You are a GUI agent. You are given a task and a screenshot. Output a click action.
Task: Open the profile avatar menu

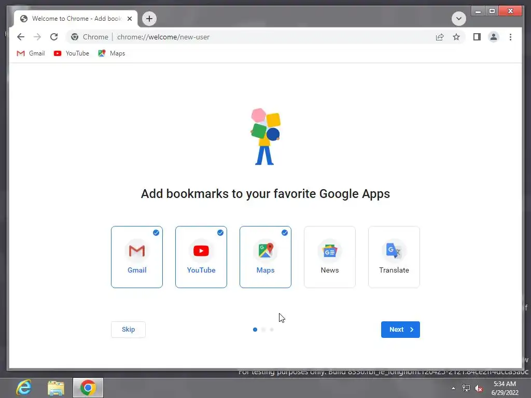click(494, 37)
